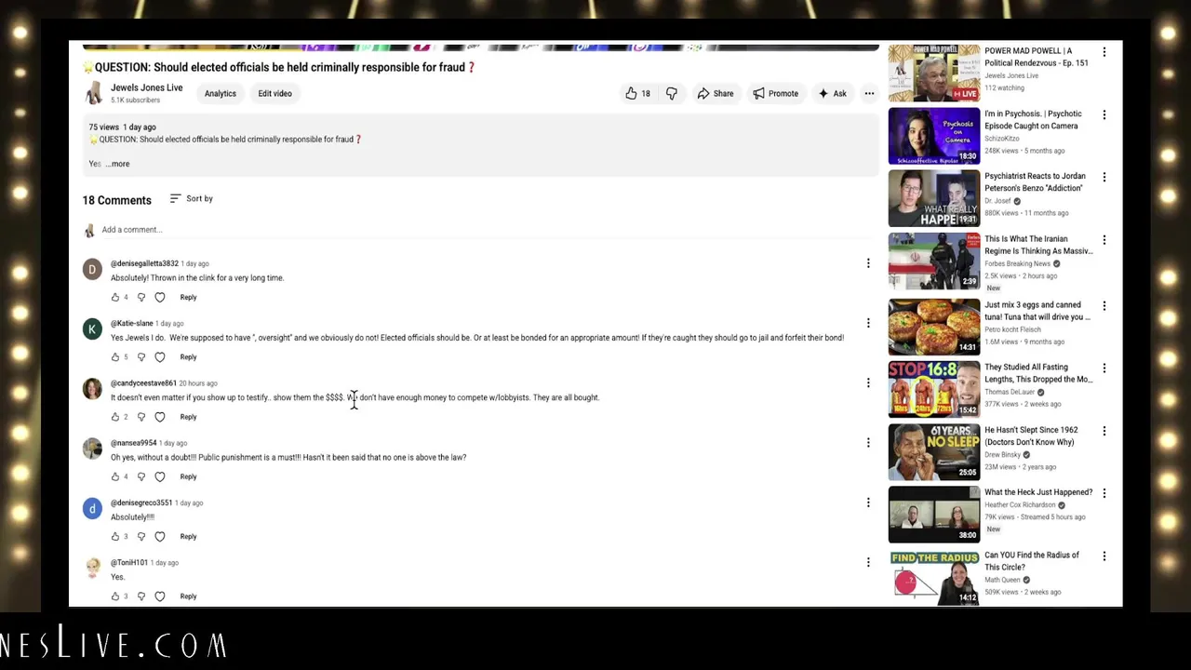
Task: Dislike @nansea9954's comment
Action: [141, 476]
